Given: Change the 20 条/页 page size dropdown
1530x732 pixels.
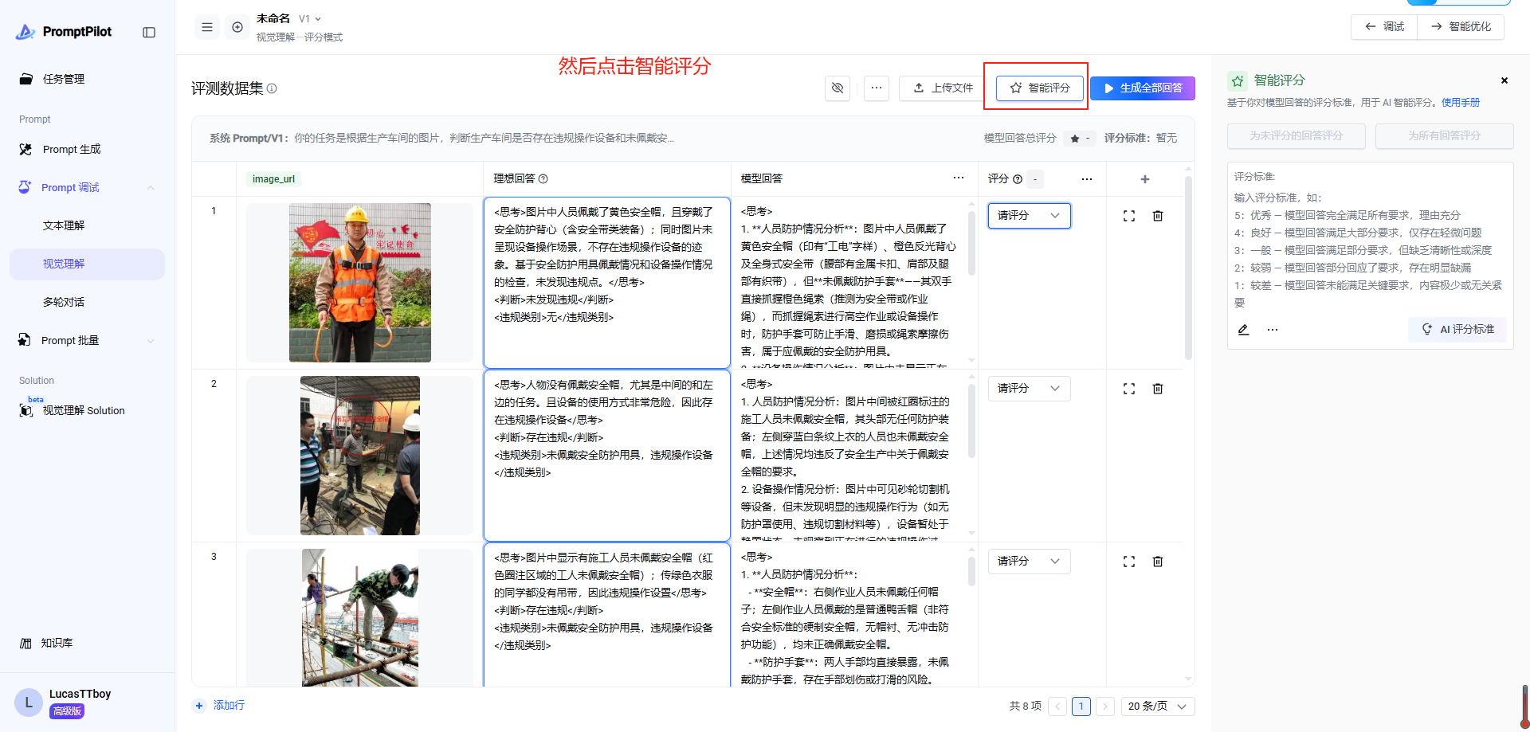Looking at the screenshot, I should [1157, 707].
